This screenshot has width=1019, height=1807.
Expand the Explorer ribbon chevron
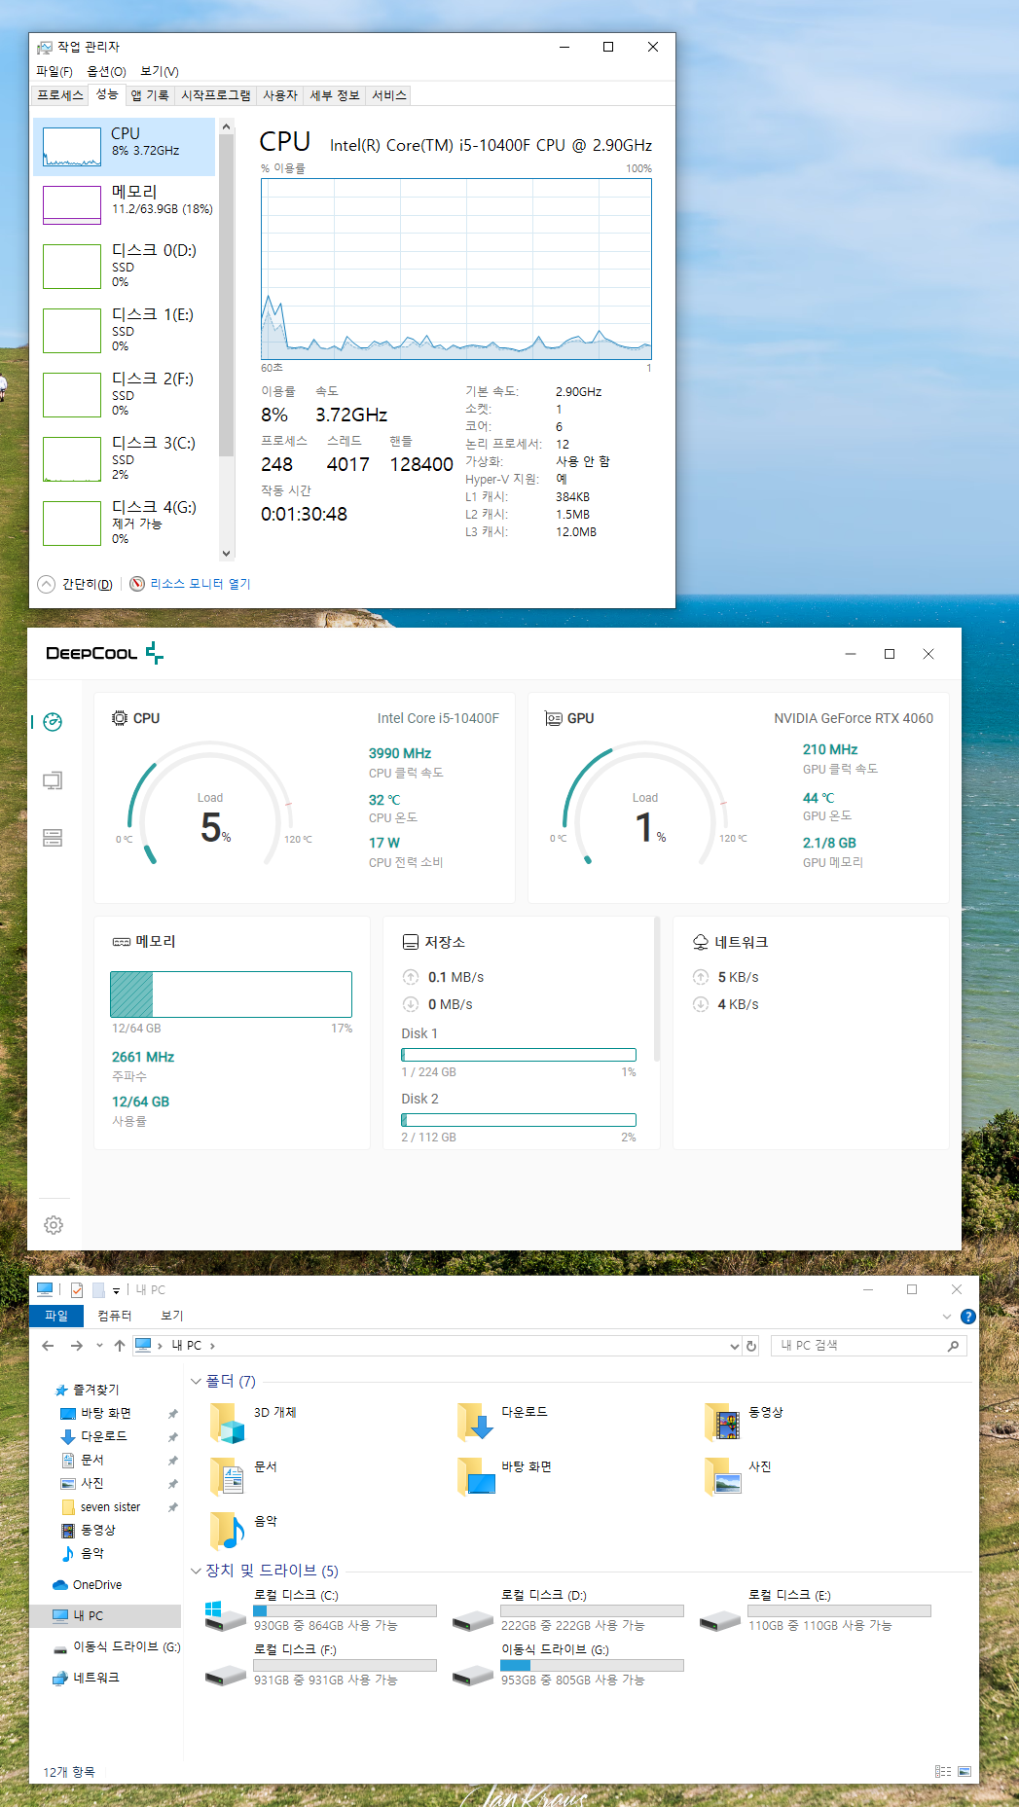point(947,1317)
